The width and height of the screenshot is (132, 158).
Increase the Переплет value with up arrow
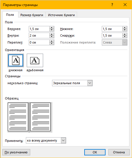tap(51, 41)
